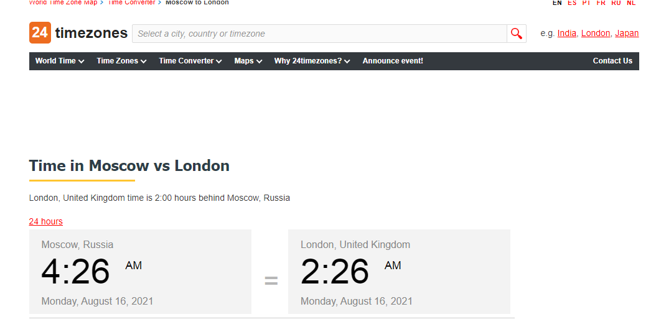Image resolution: width=661 pixels, height=327 pixels.
Task: Click the Moscow time 4:26
Action: [x=75, y=272]
